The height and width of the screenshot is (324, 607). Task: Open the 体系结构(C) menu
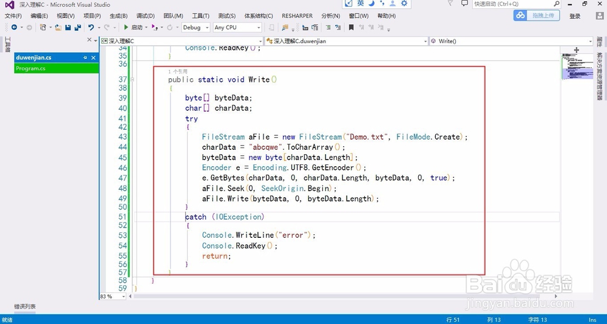click(259, 16)
